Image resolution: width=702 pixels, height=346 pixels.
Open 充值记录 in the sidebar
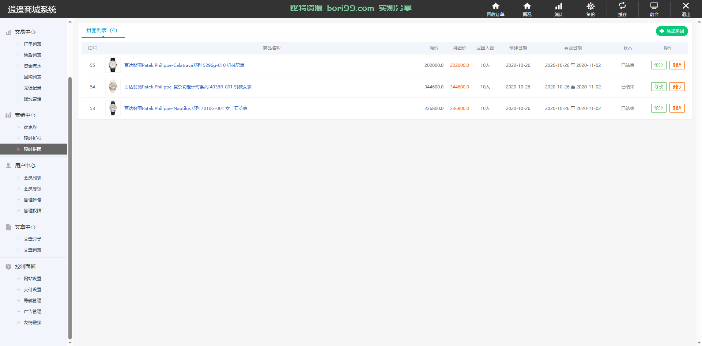(33, 88)
